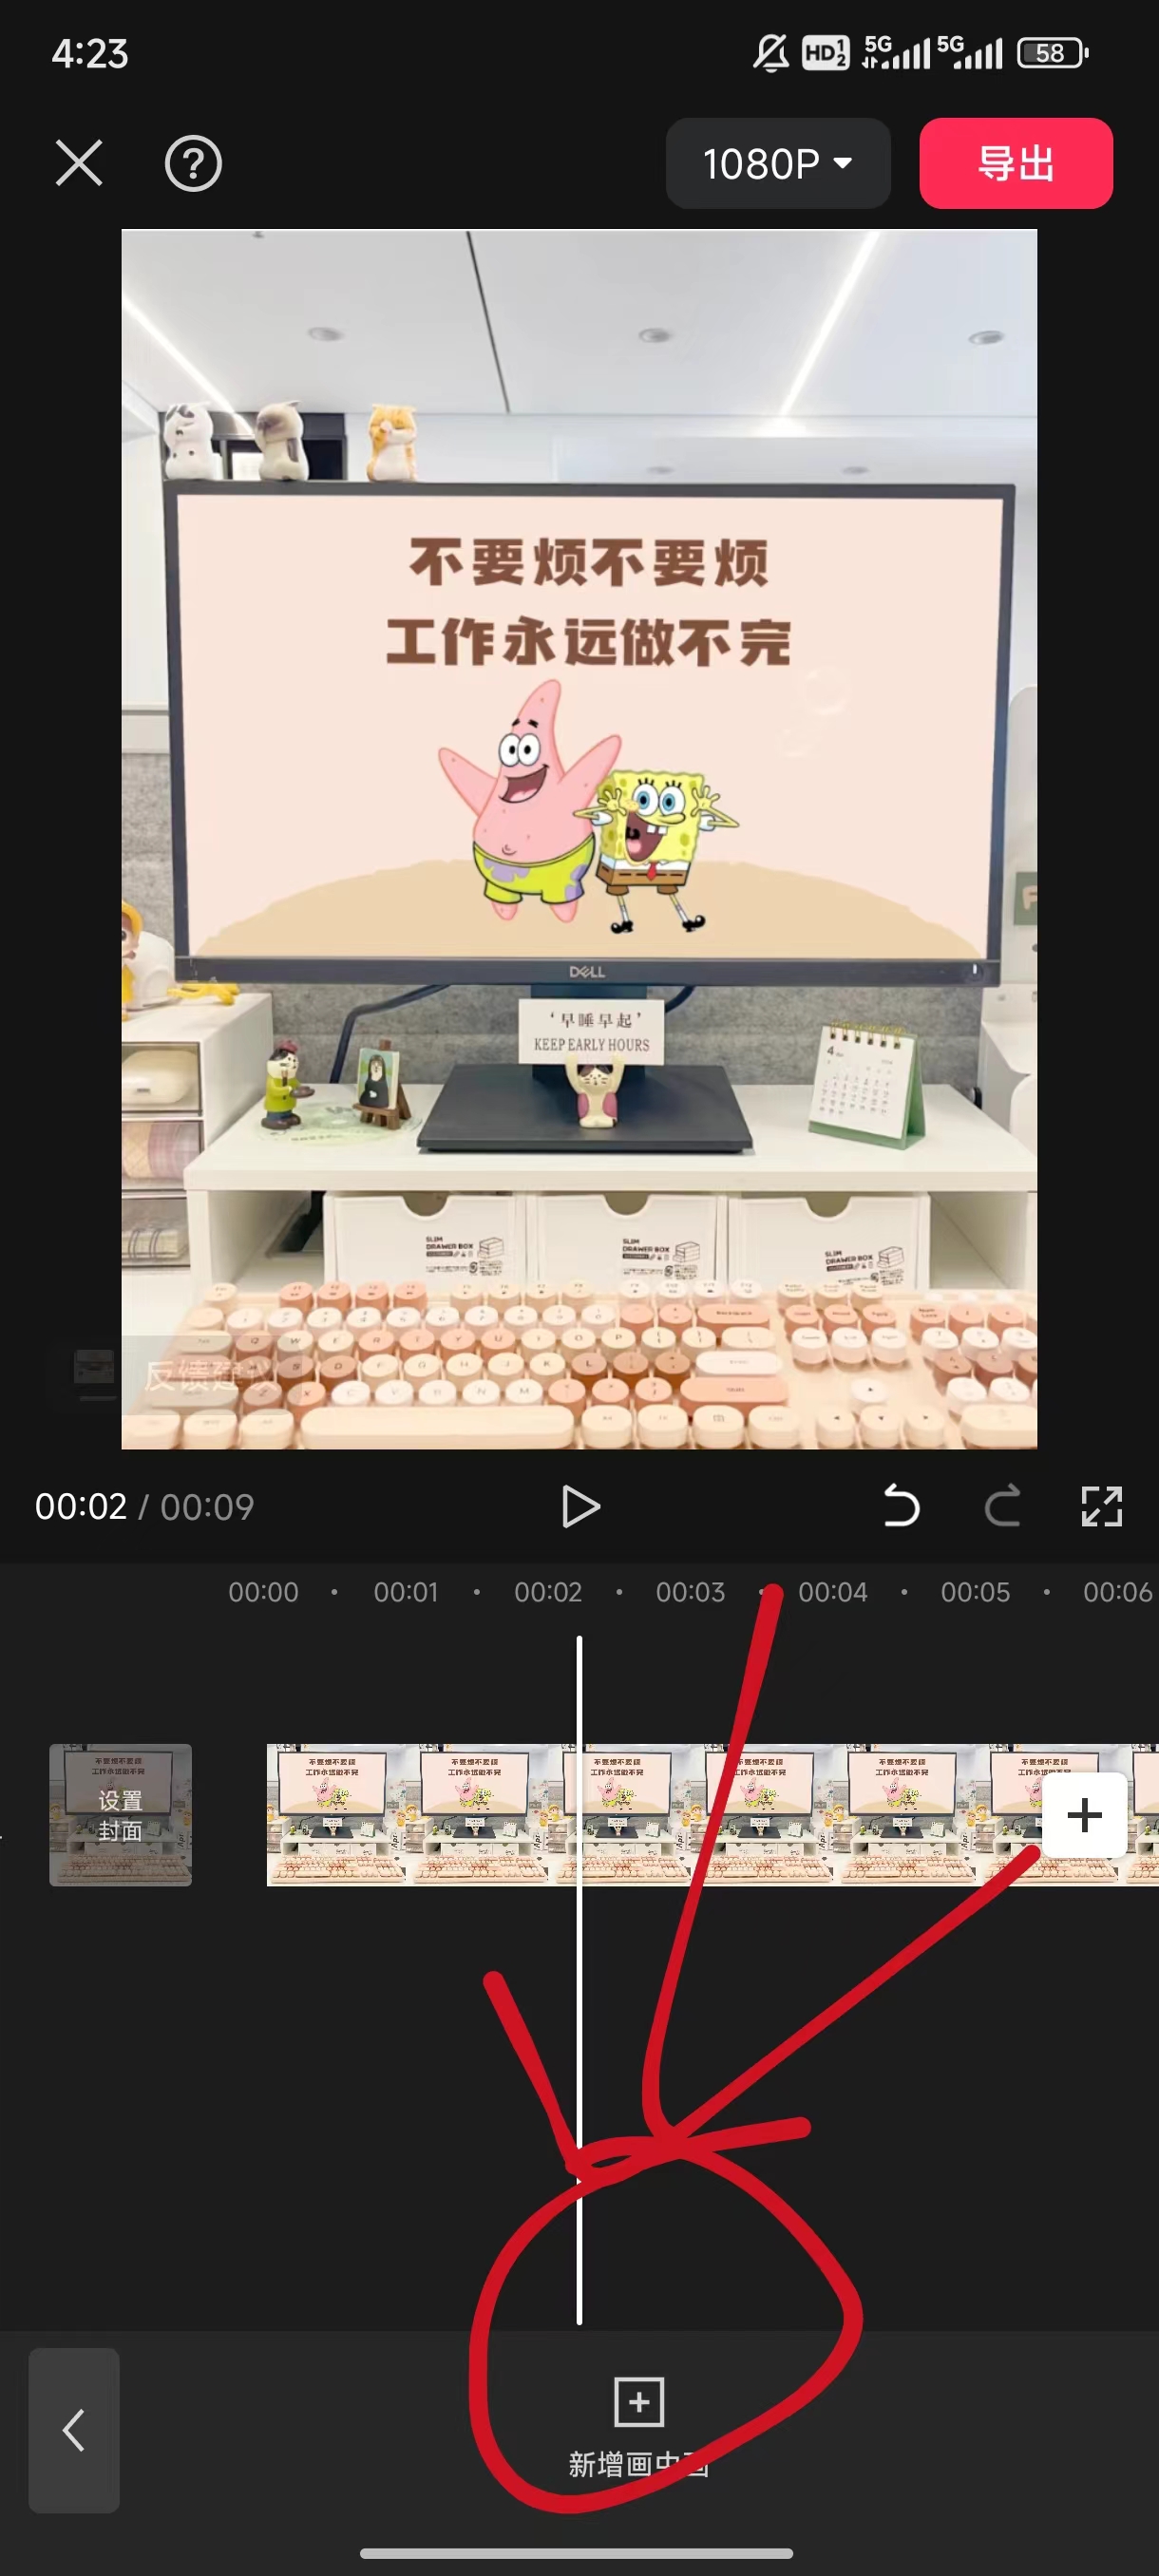Viewport: 1159px width, 2576px height.
Task: Expand the 1080P resolution dropdown
Action: [777, 163]
